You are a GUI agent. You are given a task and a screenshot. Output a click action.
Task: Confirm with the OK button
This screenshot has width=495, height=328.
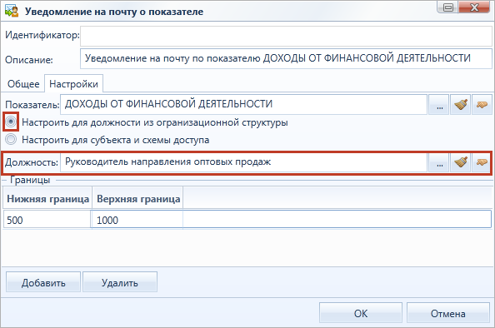[361, 313]
